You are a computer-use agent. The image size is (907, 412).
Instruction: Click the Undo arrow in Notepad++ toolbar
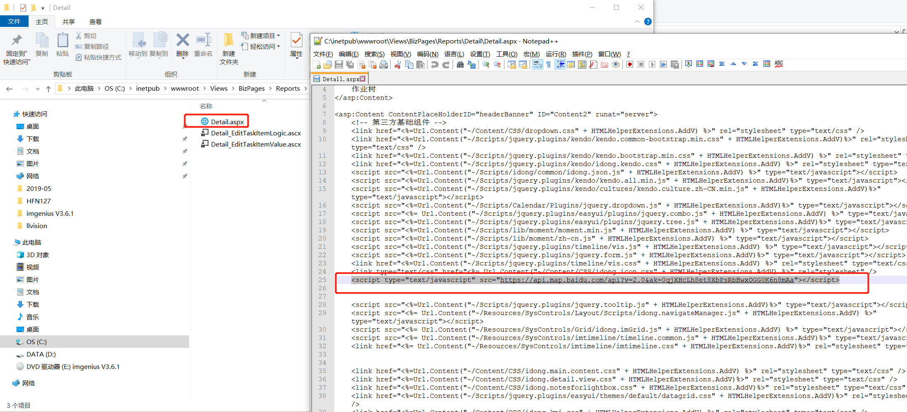click(x=434, y=65)
